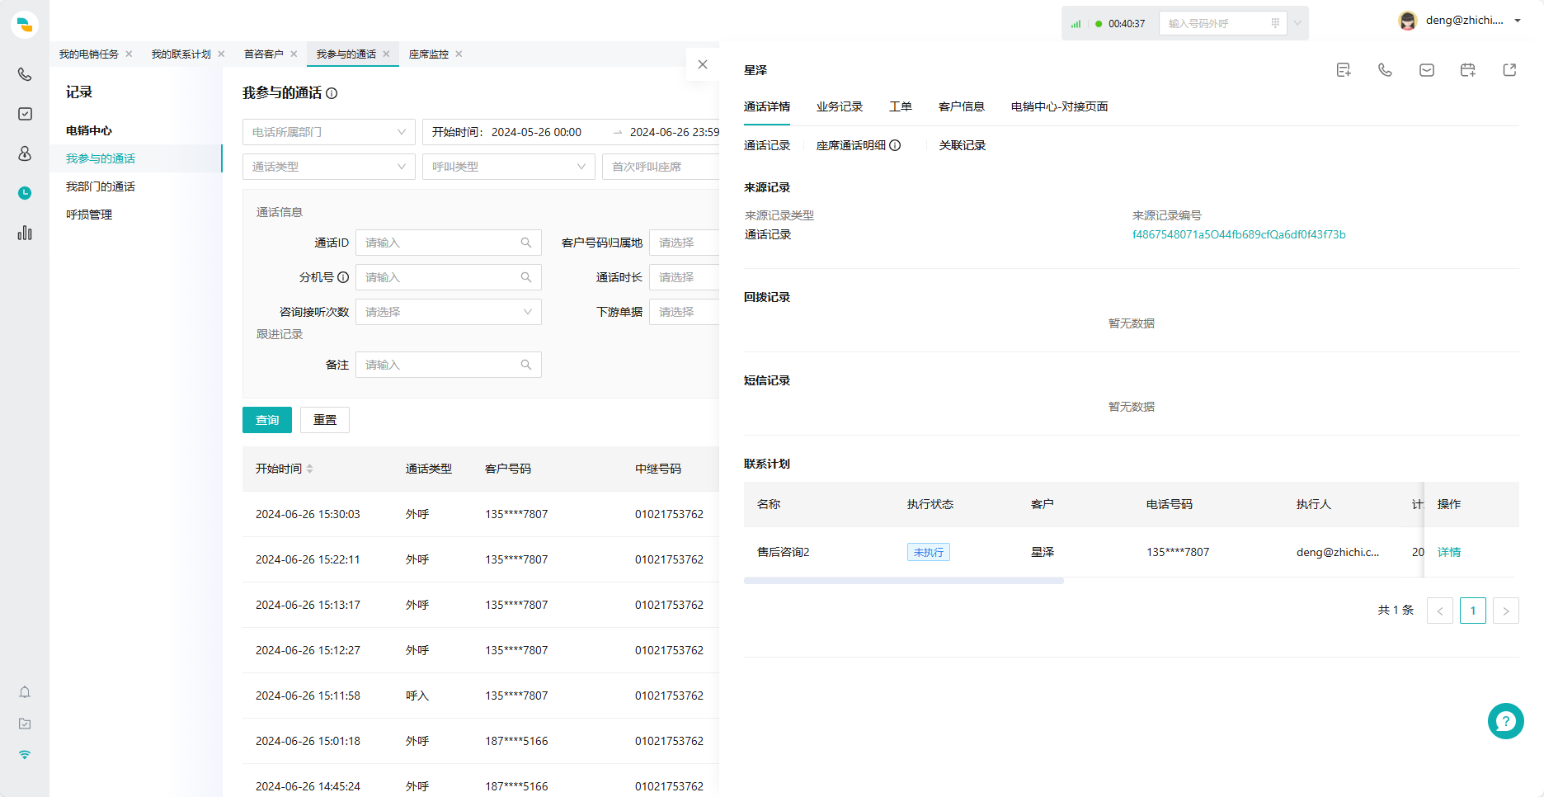Click search icon in 通话ID field

click(x=526, y=243)
